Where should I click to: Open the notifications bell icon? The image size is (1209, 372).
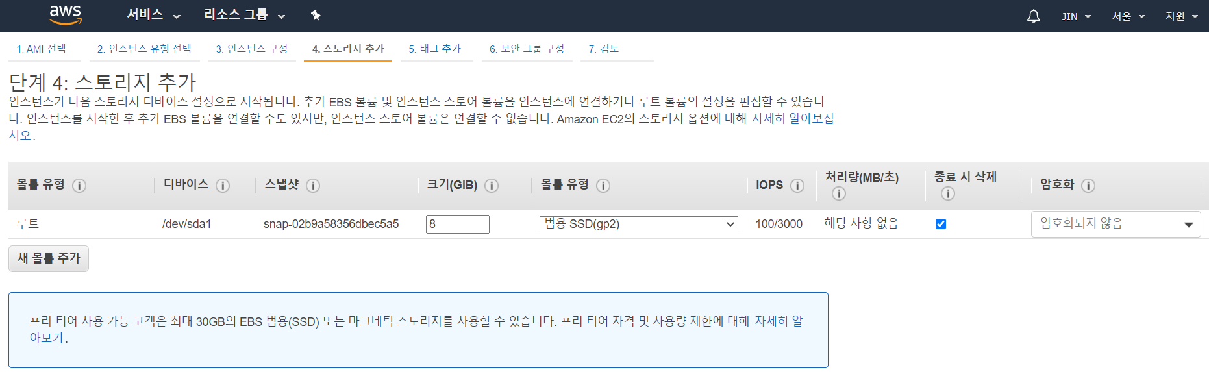1033,16
